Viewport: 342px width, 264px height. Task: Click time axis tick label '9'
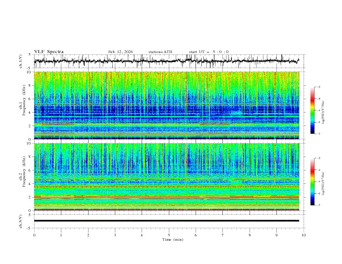click(x=276, y=235)
